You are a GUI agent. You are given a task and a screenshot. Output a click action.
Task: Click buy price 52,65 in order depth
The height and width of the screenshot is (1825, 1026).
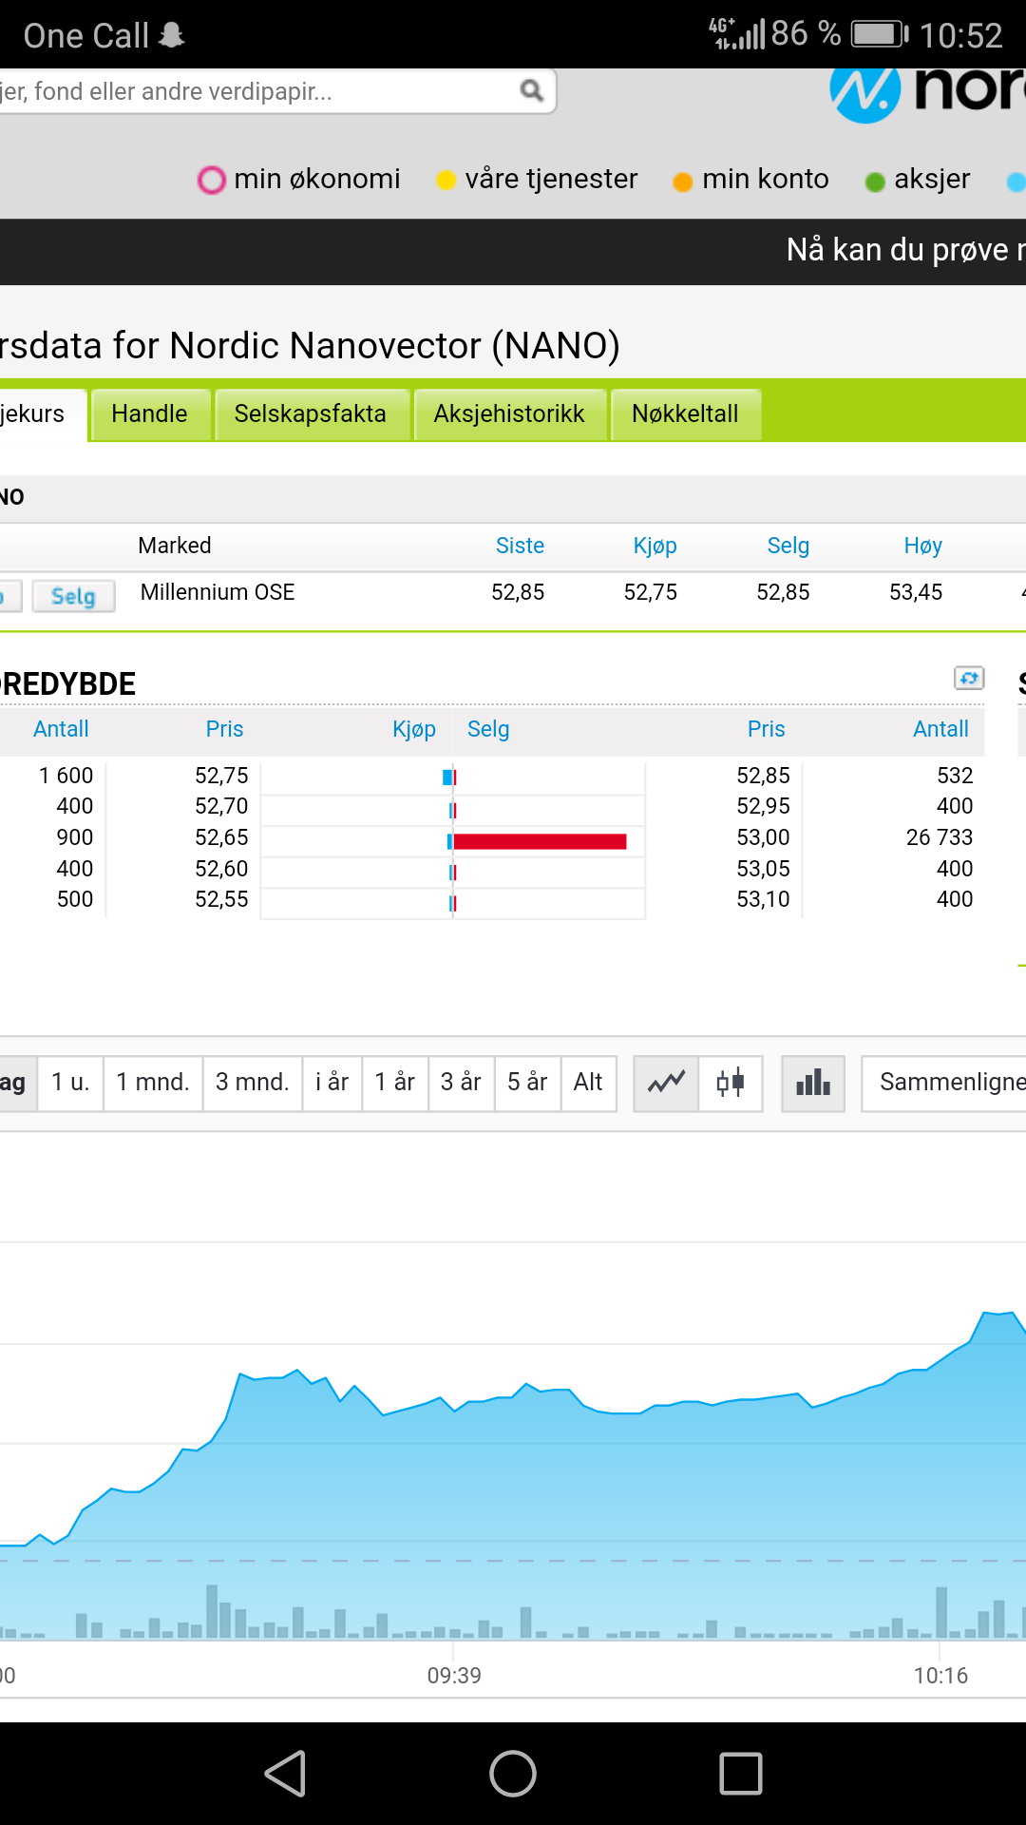[221, 837]
